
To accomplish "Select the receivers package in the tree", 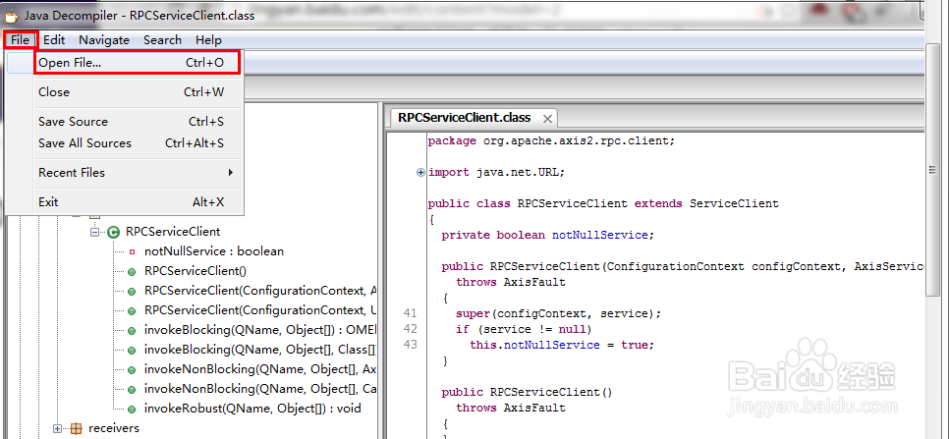I will (x=114, y=429).
